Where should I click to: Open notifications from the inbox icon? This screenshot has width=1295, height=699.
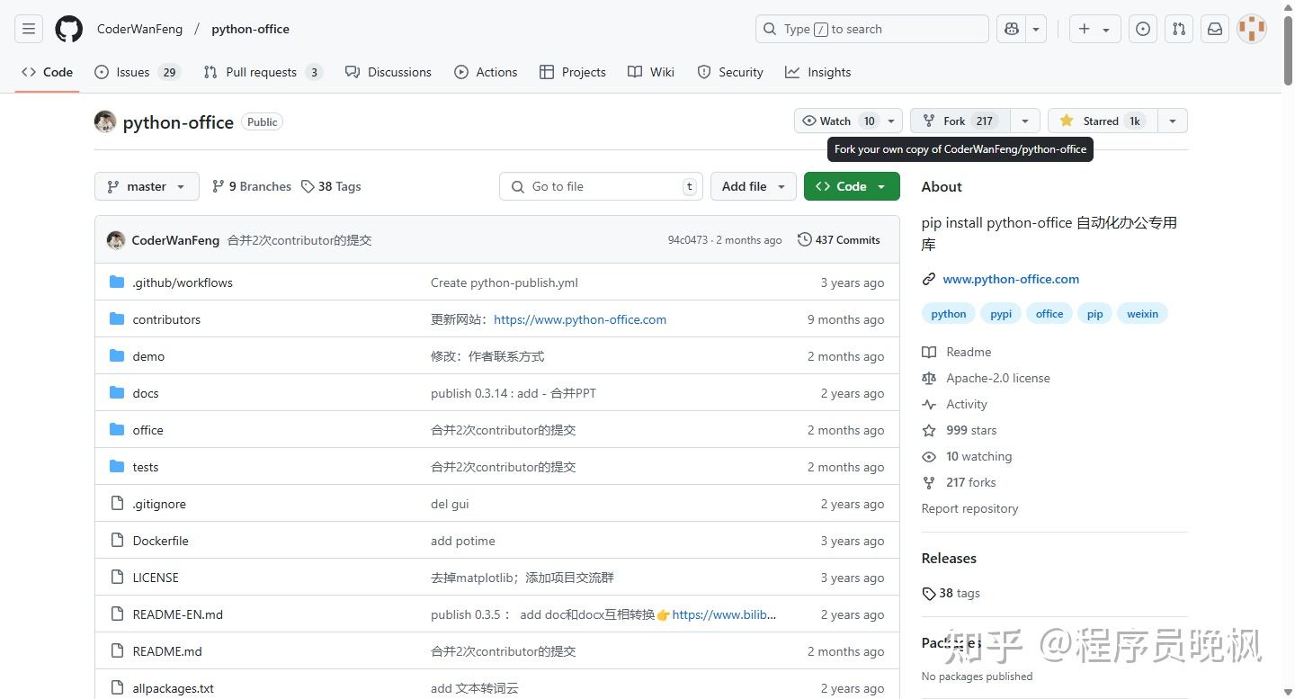tap(1214, 28)
